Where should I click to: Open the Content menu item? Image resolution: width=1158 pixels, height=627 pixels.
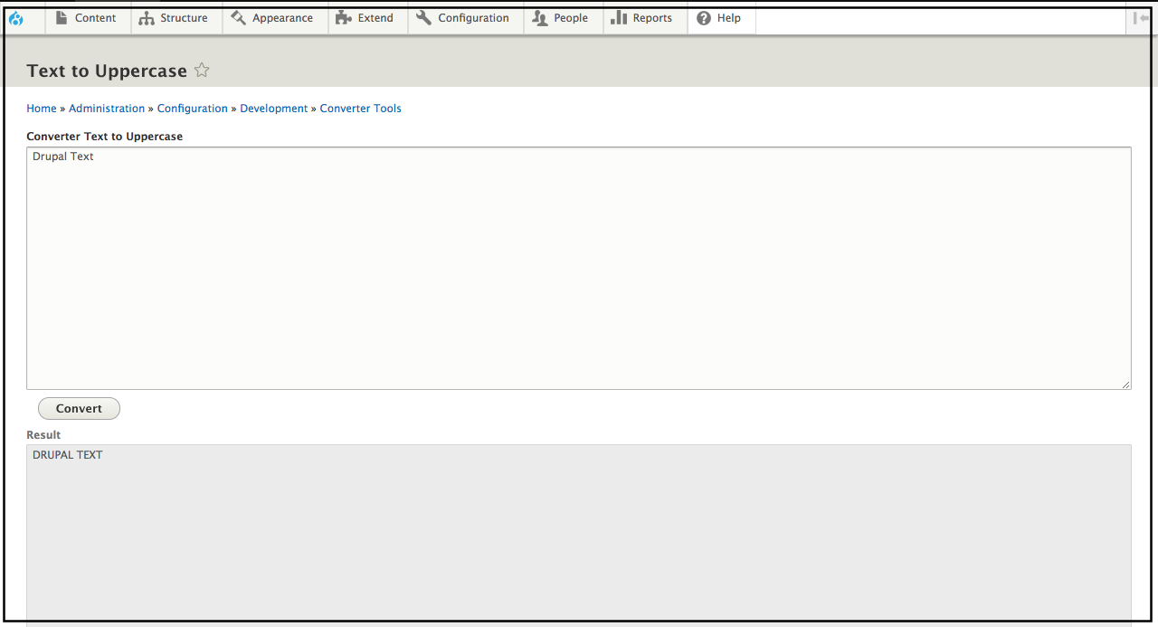(x=93, y=17)
